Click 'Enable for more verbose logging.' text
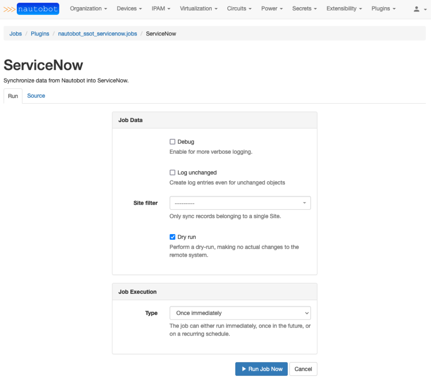431x381 pixels. click(211, 152)
